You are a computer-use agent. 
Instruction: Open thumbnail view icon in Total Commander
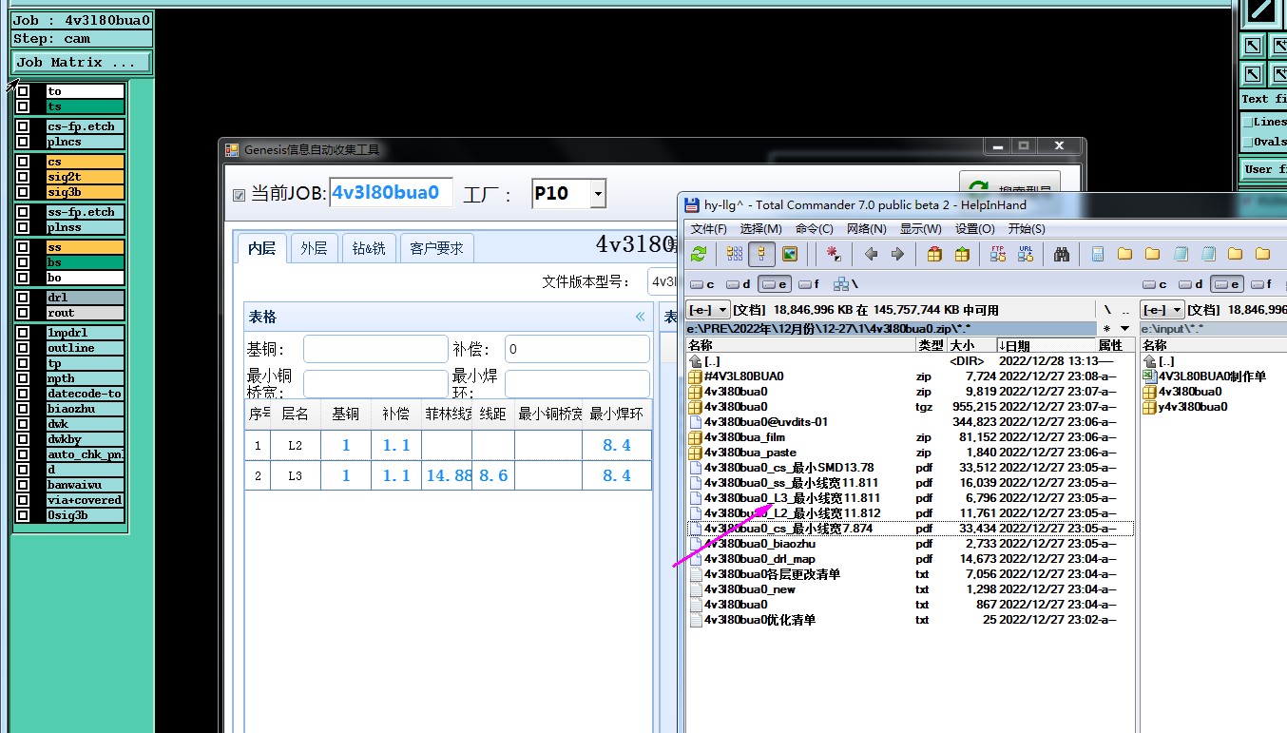pyautogui.click(x=789, y=254)
